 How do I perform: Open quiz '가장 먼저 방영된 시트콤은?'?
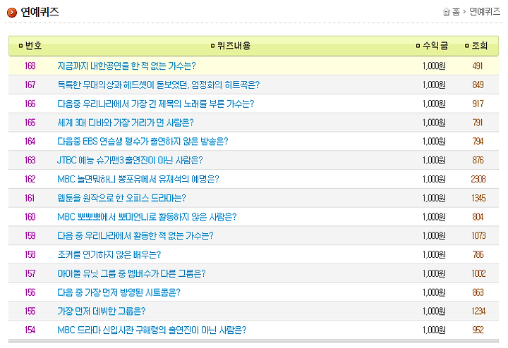click(119, 292)
